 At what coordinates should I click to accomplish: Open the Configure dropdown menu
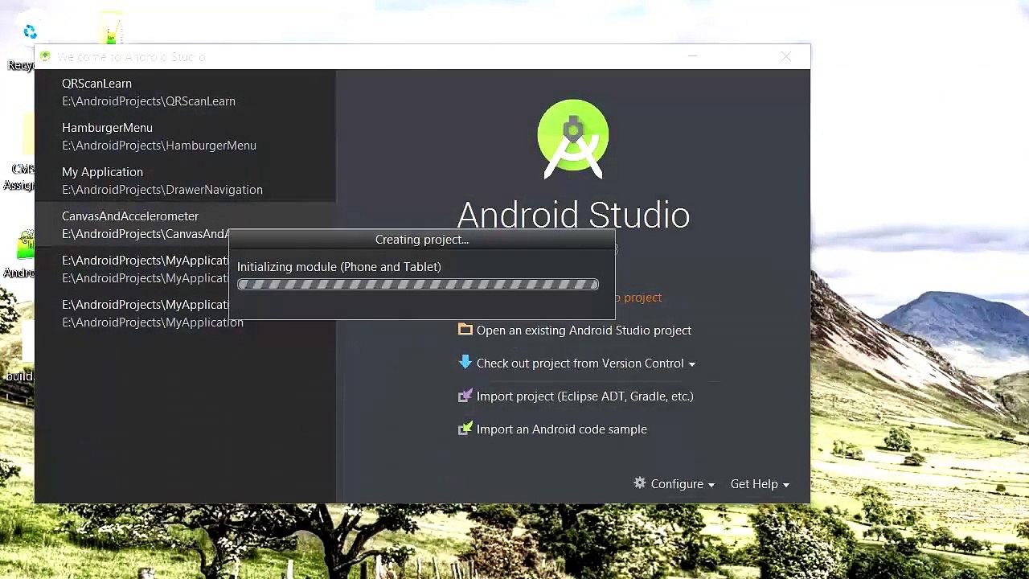674,484
